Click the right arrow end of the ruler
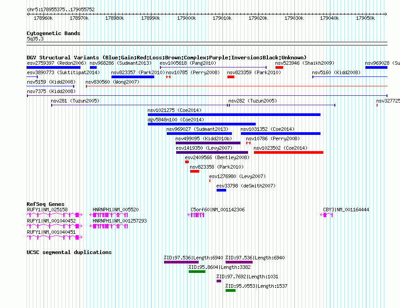Screen dimensions: 400x308 coord(386,14)
